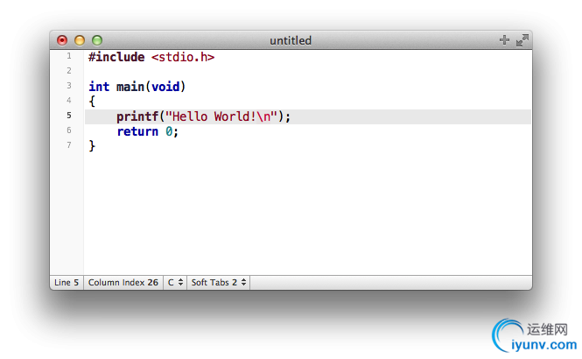Click on the return 0; statement
582x359 pixels.
(146, 131)
